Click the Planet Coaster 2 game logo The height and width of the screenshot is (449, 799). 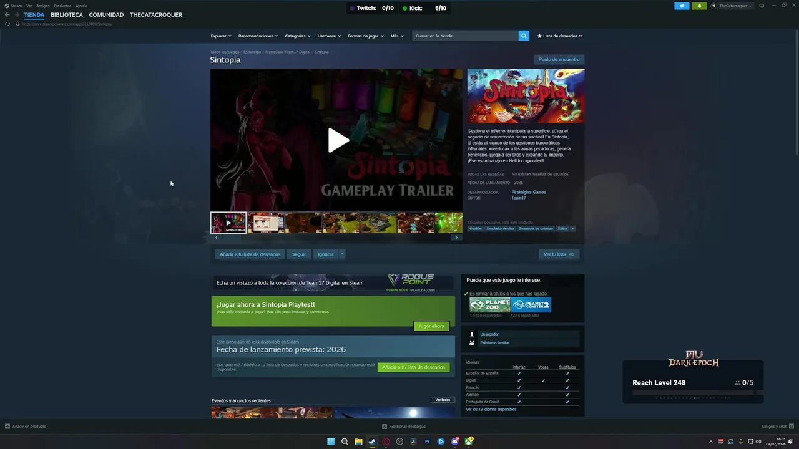531,305
